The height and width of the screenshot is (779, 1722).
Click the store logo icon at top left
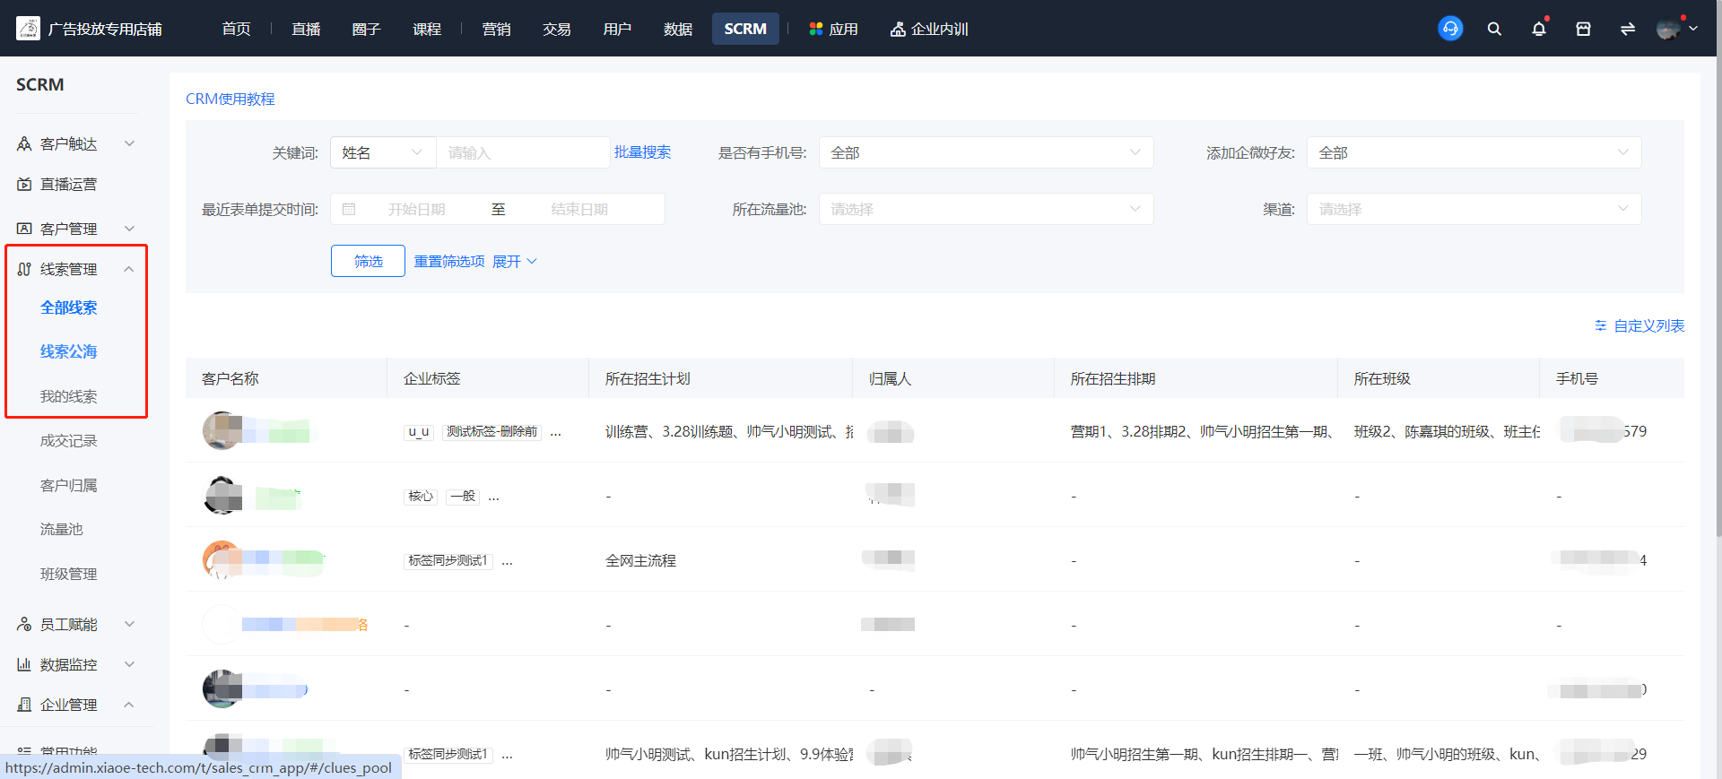click(x=28, y=29)
